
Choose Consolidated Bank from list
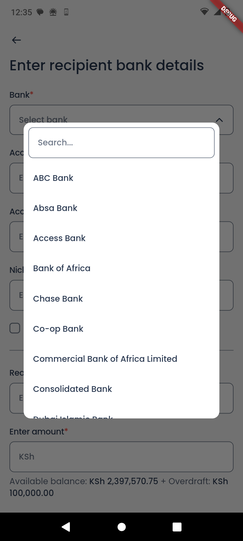tap(73, 389)
